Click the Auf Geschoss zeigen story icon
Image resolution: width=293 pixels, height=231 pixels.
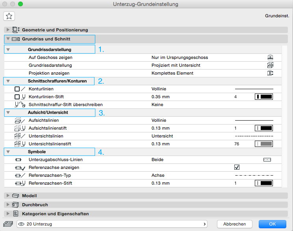coord(270,57)
